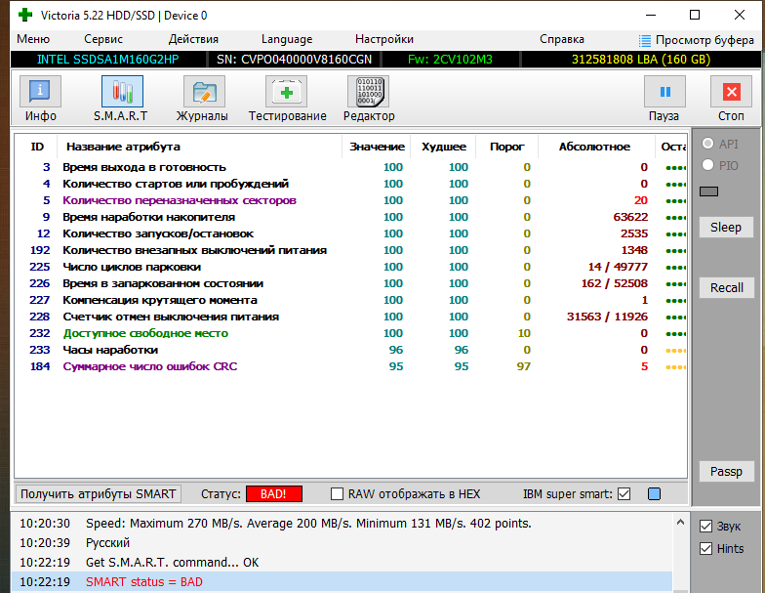This screenshot has height=593, width=765.
Task: Click the blue color square near IBM super smart
Action: [x=654, y=494]
